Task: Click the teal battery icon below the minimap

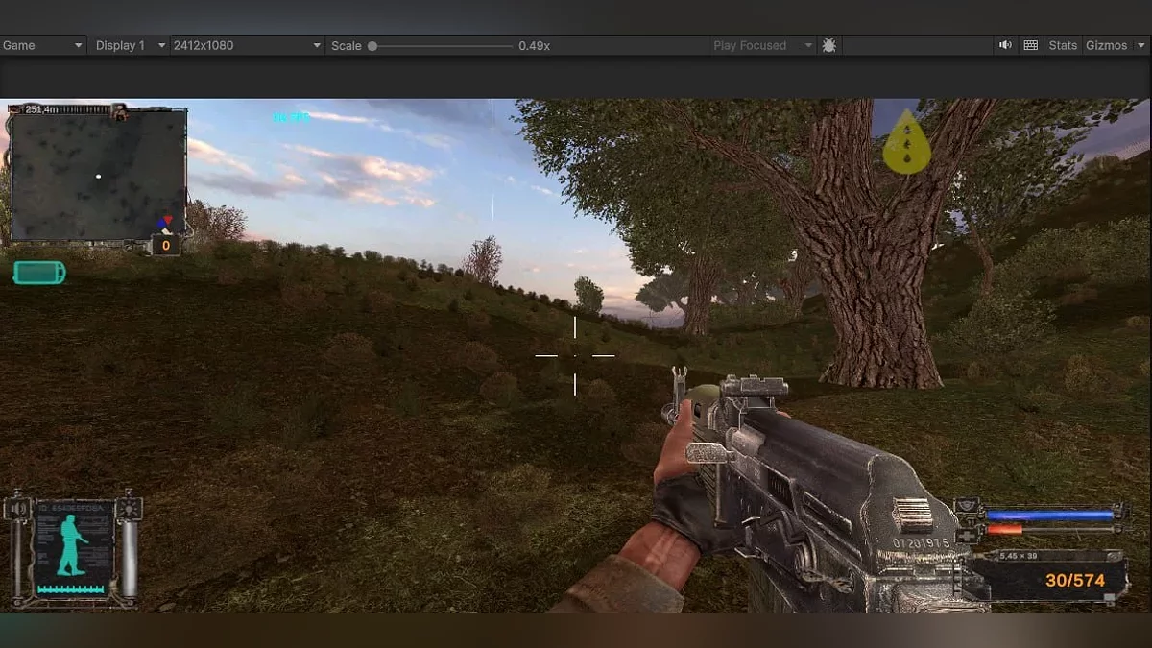Action: coord(39,273)
